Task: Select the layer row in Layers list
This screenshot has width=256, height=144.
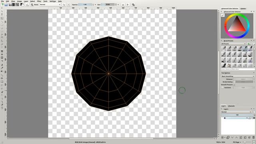Action: 238,118
